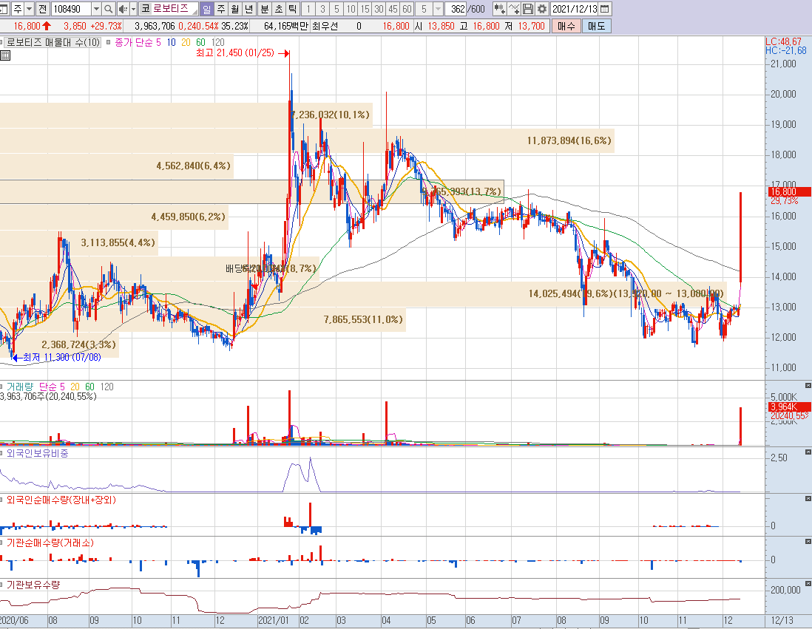The width and height of the screenshot is (812, 629).
Task: Click the 거래량 단순 volume indicator label
Action: tap(35, 387)
